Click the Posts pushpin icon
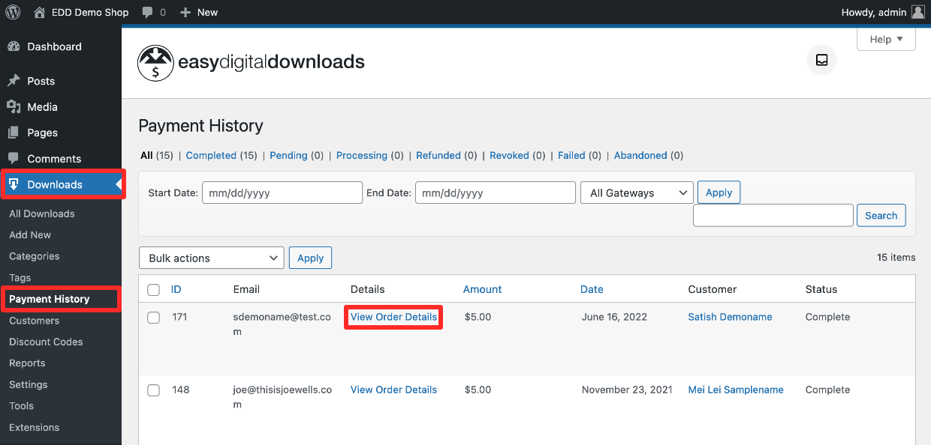Viewport: 931px width, 445px height. click(14, 81)
